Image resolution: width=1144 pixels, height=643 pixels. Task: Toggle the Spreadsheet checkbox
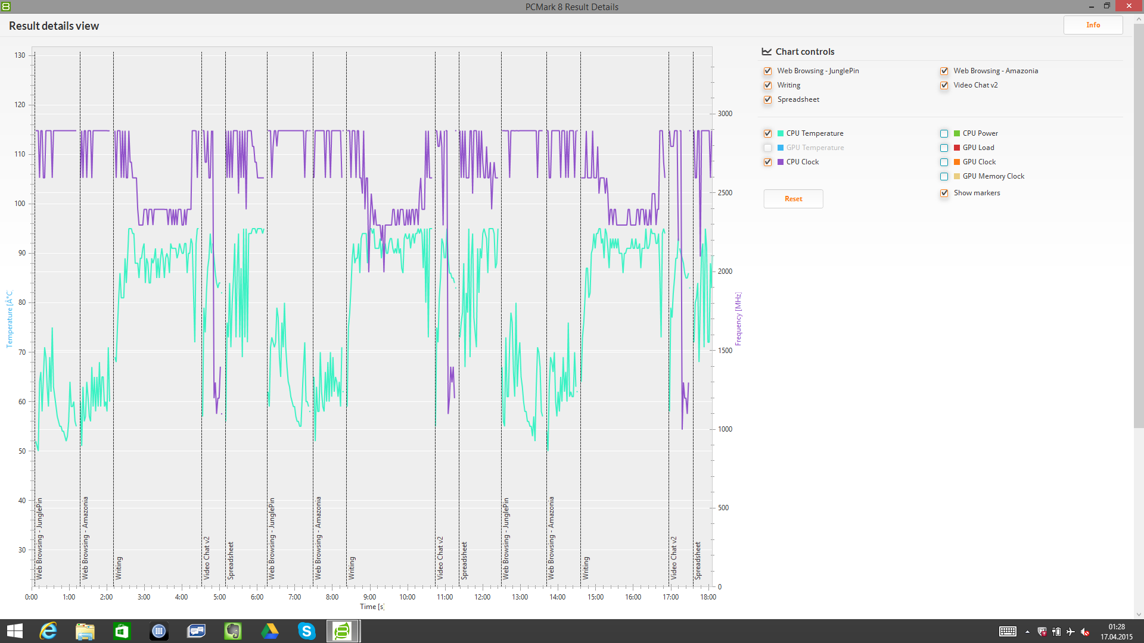(x=767, y=99)
